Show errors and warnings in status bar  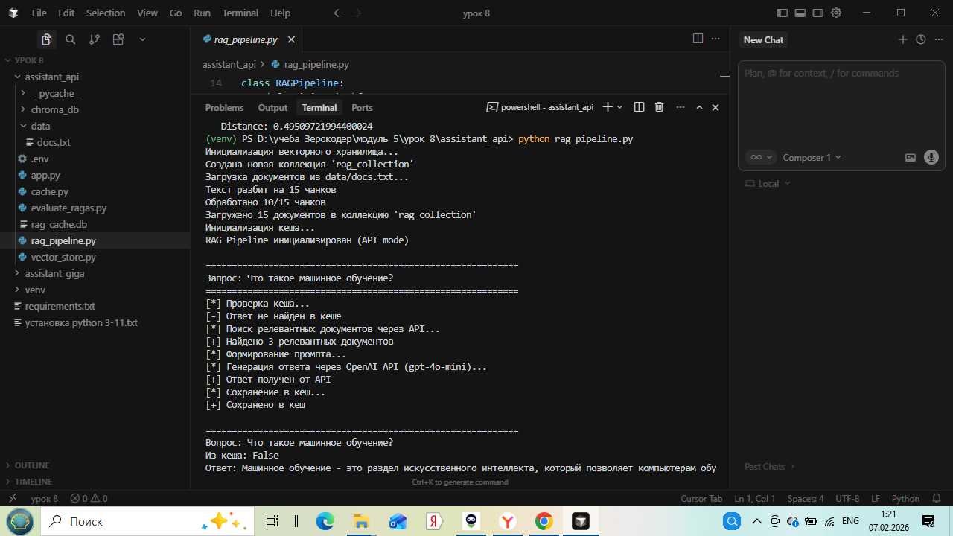click(x=89, y=499)
